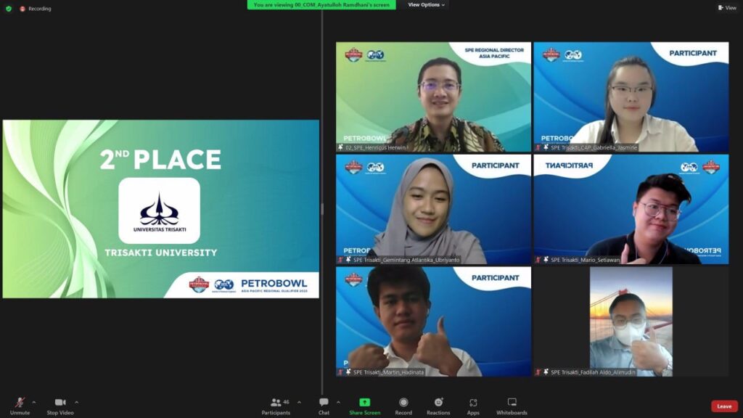Click the muted mic icon on Martin Hadinata's tile
743x418 pixels.
[340, 372]
